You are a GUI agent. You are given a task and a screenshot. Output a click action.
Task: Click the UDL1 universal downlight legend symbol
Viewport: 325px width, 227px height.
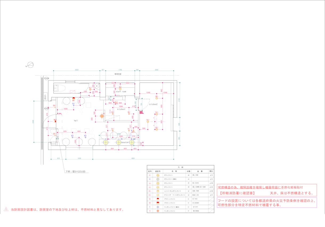158,191
